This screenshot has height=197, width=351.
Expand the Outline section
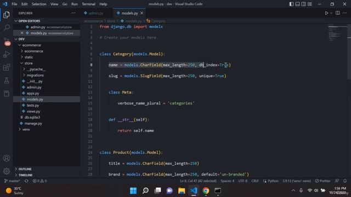tap(47, 169)
